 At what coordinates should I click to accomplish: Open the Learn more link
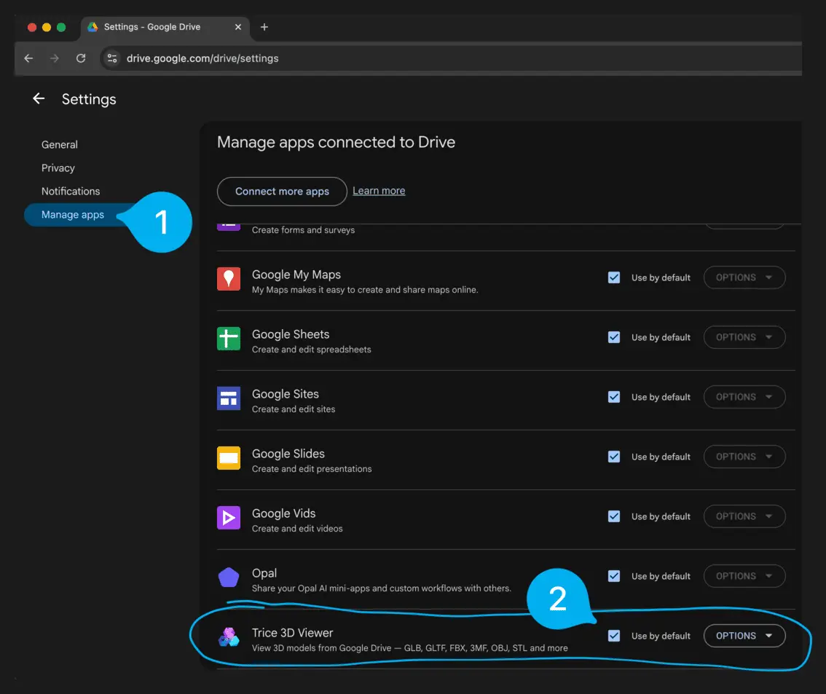click(379, 191)
